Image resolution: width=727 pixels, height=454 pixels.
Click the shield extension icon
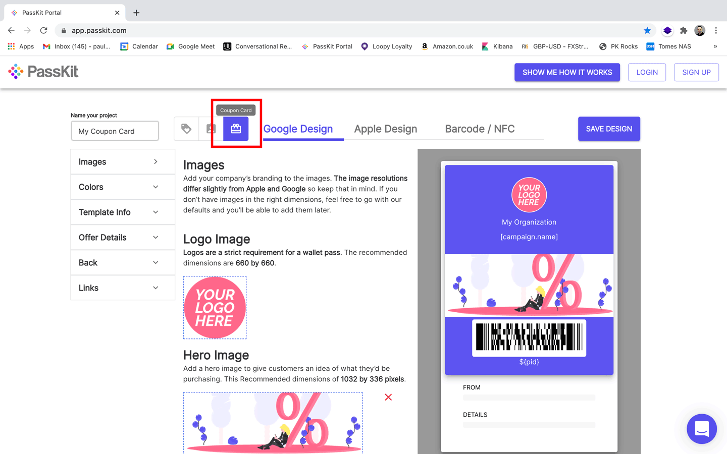tap(667, 30)
